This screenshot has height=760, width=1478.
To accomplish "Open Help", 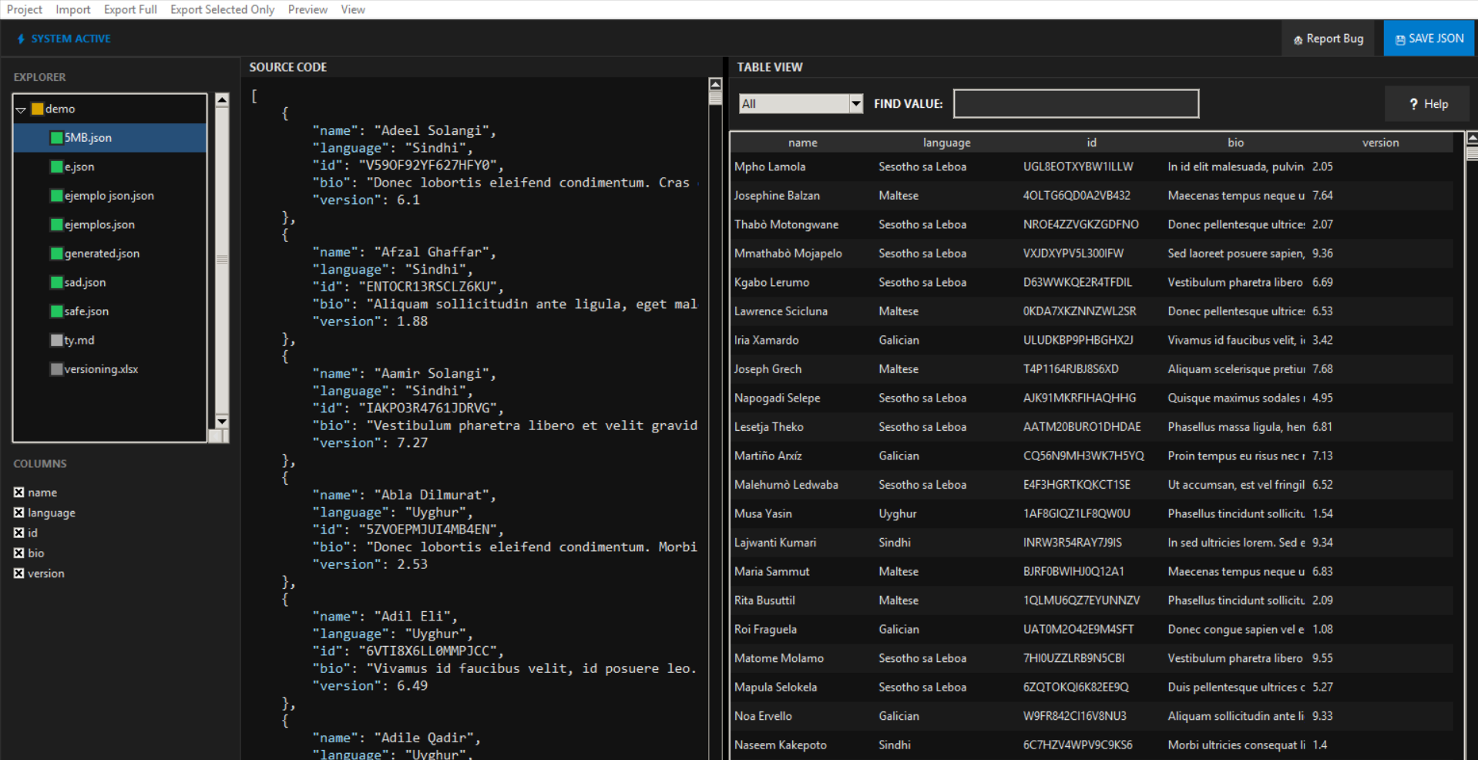I will point(1426,104).
